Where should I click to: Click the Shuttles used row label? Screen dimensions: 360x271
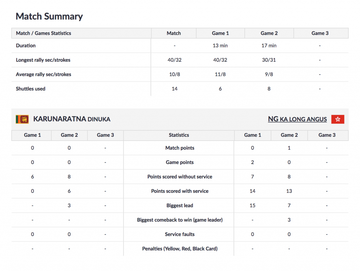click(31, 89)
